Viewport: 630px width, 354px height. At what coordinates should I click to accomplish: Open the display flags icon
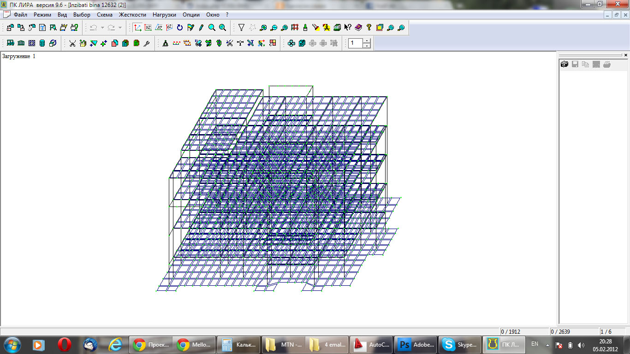click(x=190, y=28)
